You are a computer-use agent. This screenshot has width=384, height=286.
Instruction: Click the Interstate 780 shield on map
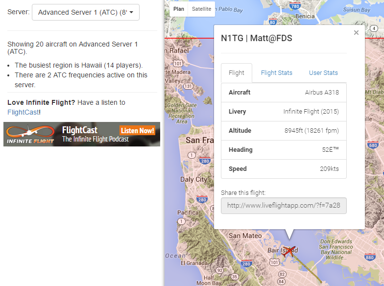[x=295, y=6]
